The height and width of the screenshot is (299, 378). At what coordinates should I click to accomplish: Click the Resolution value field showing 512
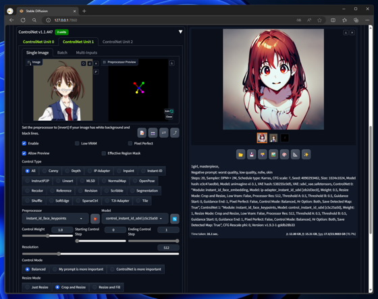tap(168, 248)
